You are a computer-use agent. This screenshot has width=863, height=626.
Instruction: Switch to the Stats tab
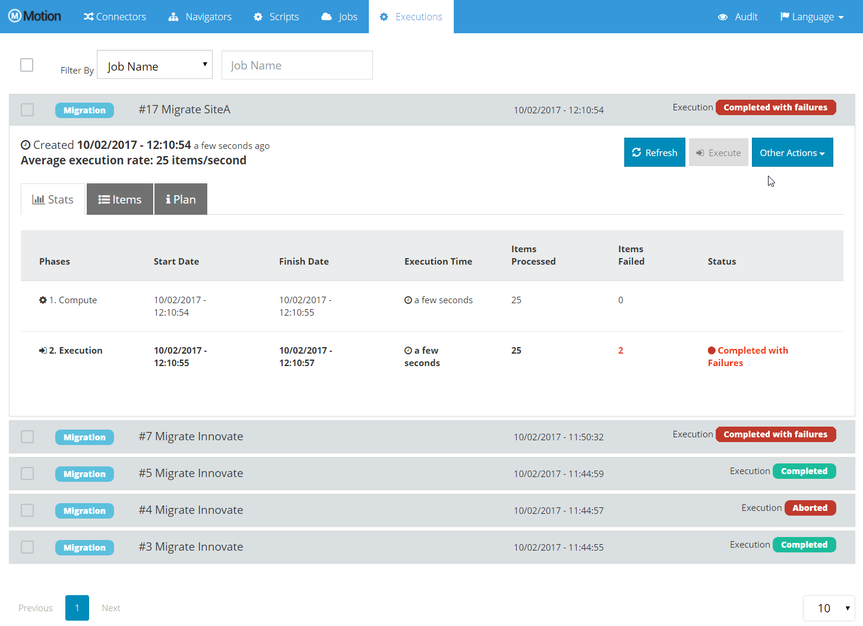[x=53, y=199]
